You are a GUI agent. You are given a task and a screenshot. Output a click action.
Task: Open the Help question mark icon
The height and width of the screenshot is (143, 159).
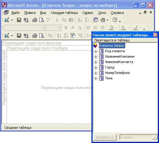[115, 20]
